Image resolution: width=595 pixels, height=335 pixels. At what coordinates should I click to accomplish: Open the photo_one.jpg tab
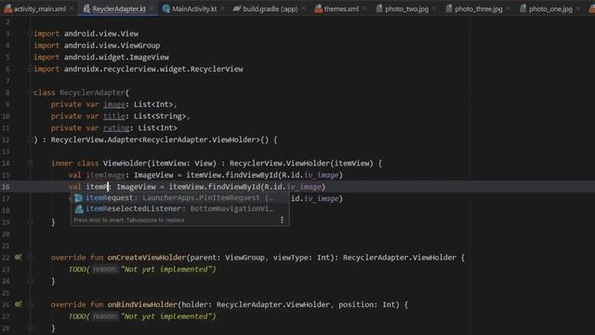(550, 8)
